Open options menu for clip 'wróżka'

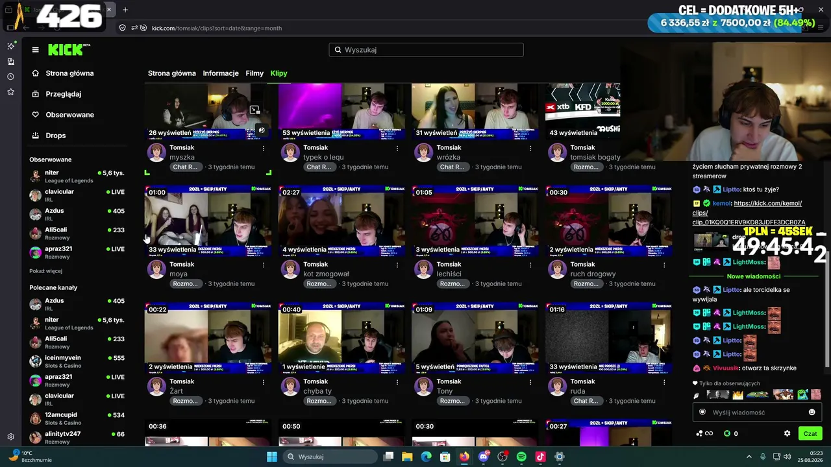(531, 149)
